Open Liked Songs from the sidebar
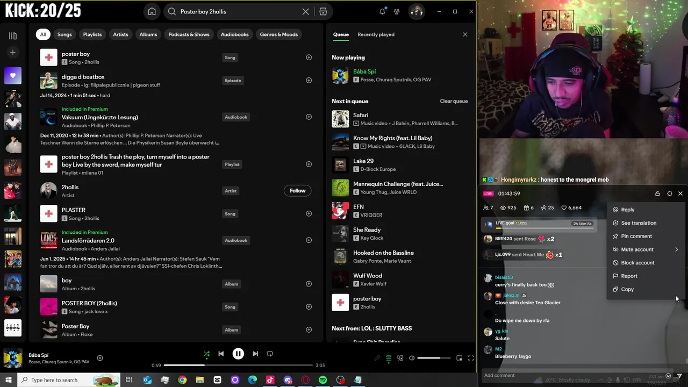This screenshot has width=688, height=387. point(13,76)
